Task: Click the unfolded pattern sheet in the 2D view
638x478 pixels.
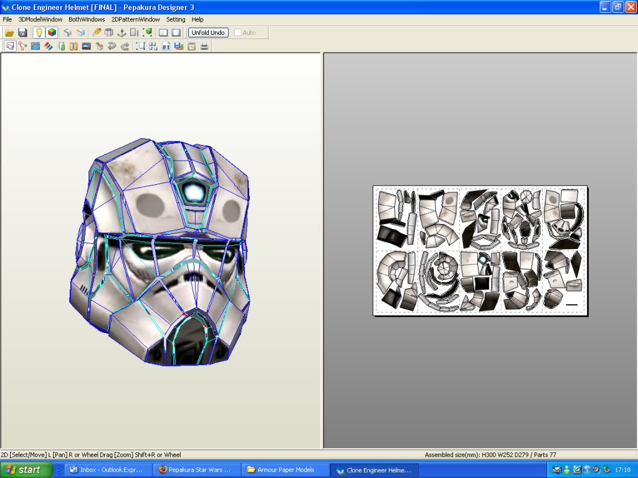Action: pos(480,251)
